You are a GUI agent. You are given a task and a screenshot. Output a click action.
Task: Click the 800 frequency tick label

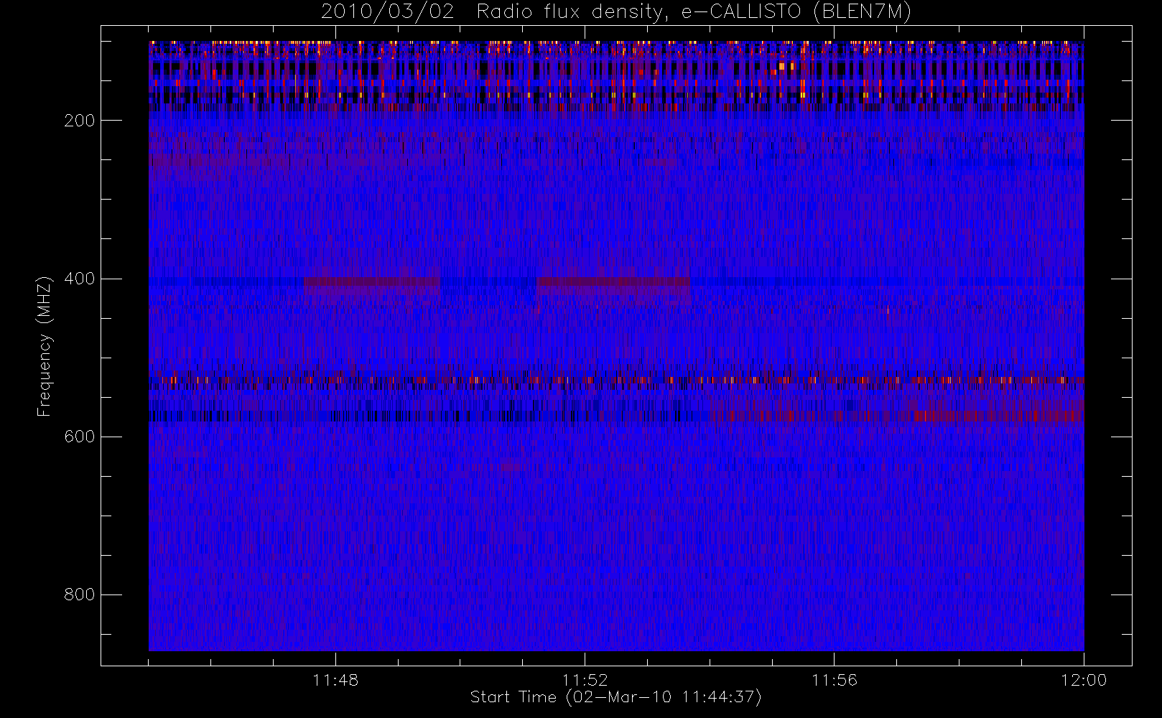pos(79,595)
